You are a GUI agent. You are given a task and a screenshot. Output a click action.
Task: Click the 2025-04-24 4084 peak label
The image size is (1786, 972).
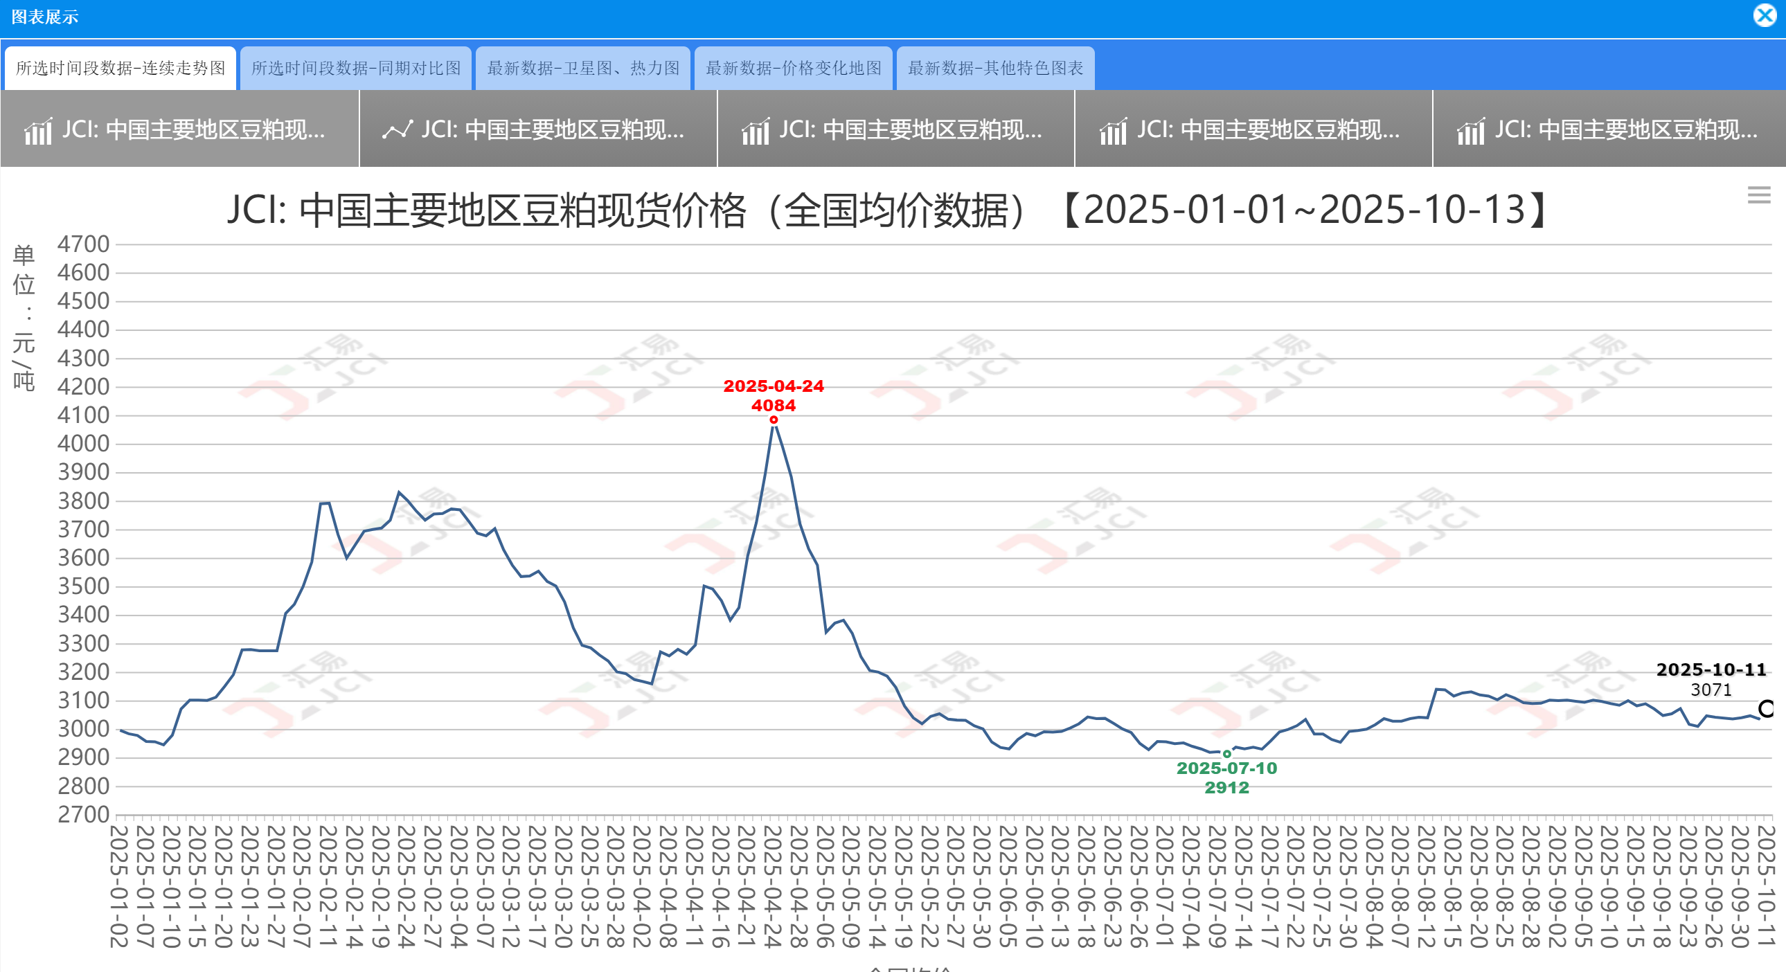tap(773, 396)
